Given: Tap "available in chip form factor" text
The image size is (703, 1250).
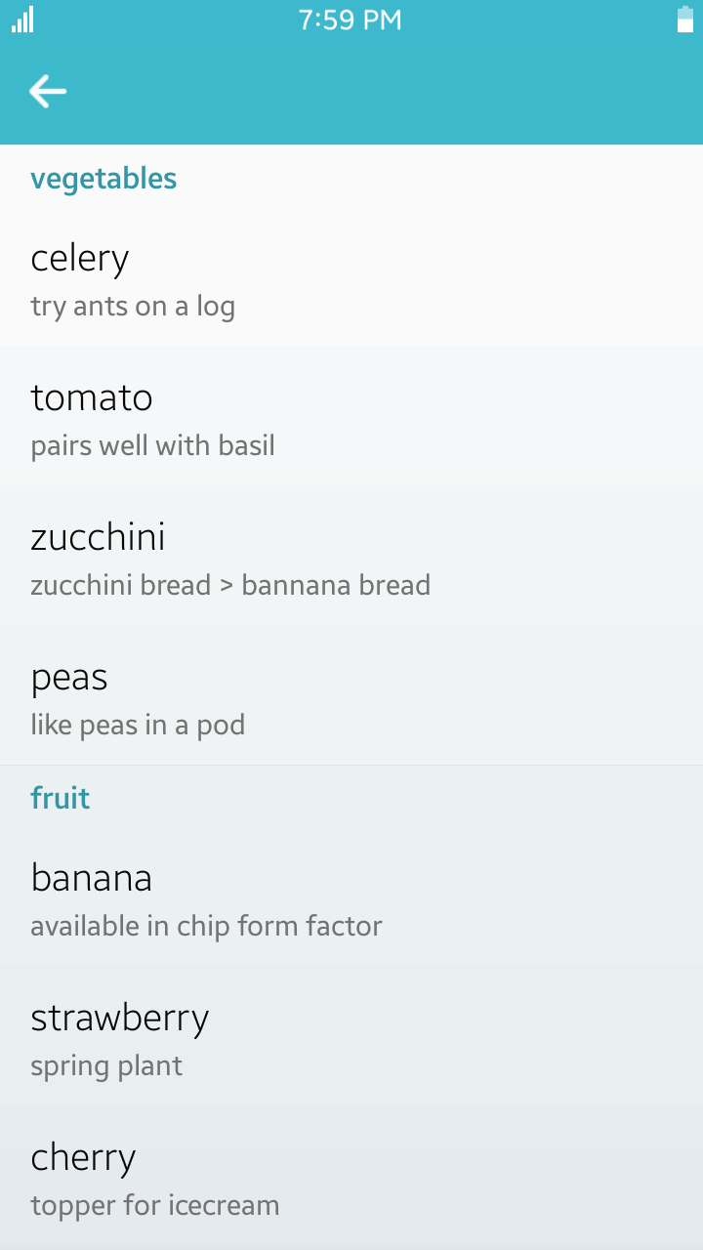Looking at the screenshot, I should [206, 926].
